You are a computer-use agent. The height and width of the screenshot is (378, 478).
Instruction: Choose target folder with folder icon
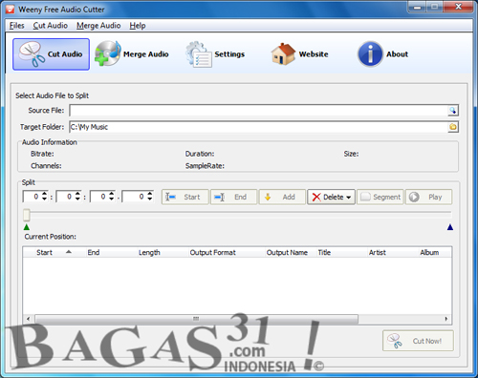[453, 127]
